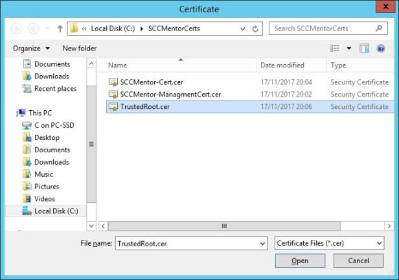
Task: Select Downloads under Favorites in the sidebar
Action: coord(46,76)
